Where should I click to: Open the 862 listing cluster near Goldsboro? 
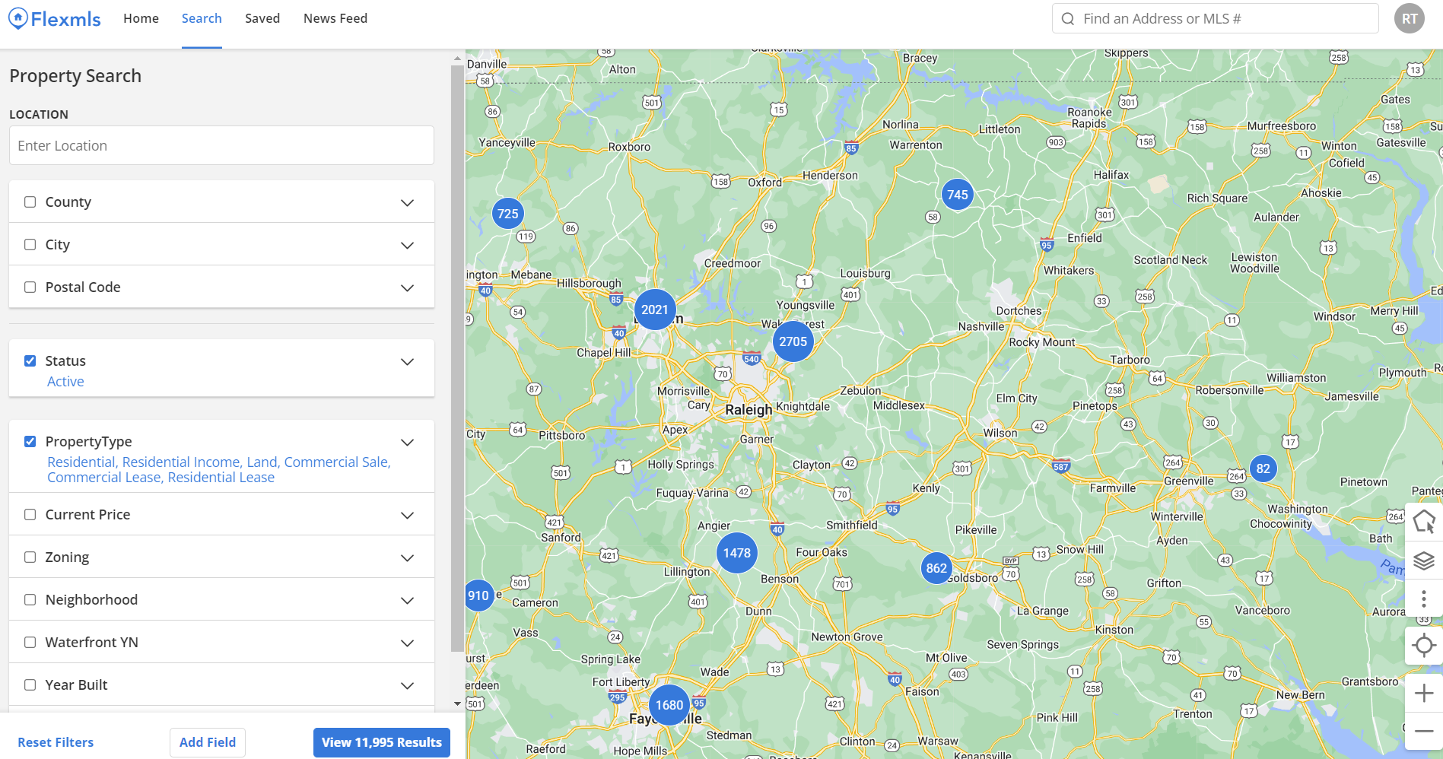coord(936,568)
